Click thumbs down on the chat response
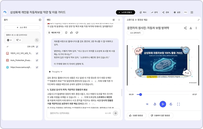The height and width of the screenshot is (129, 203). pyautogui.click(x=77, y=33)
